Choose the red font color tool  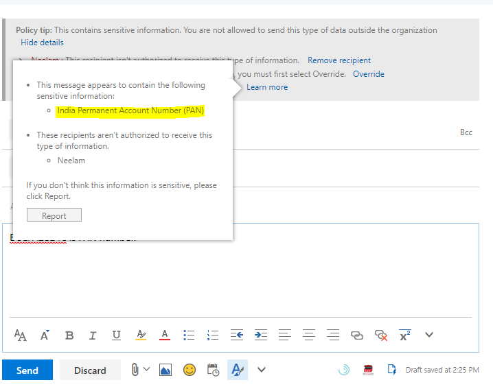point(165,335)
